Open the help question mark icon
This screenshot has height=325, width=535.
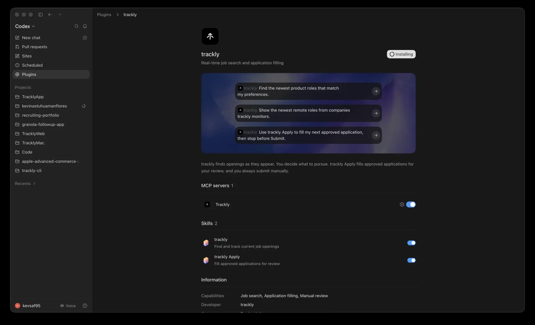pyautogui.click(x=85, y=306)
